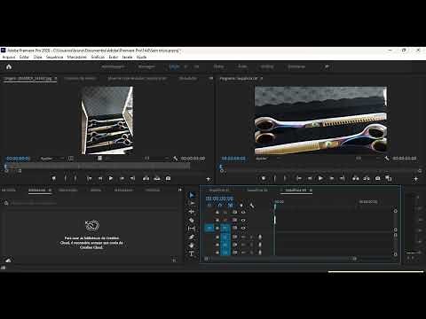Switch to Controles de efeitos tab

pos(80,78)
